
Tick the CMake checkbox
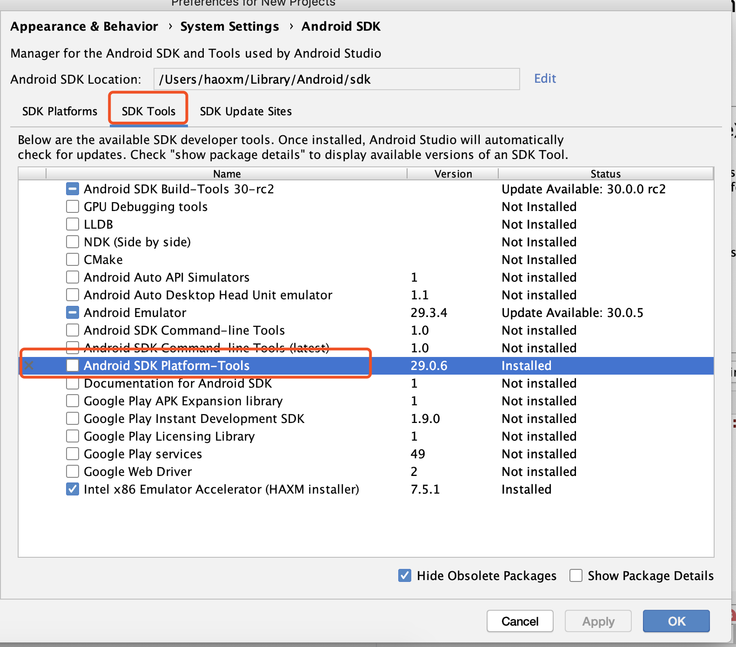[x=73, y=260]
